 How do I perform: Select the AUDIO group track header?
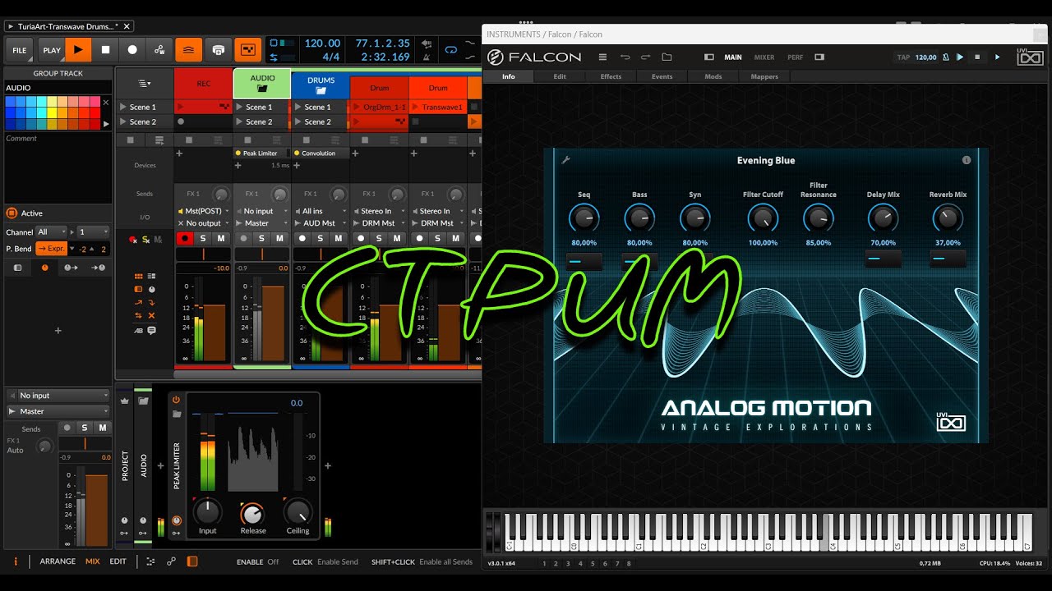click(x=262, y=83)
